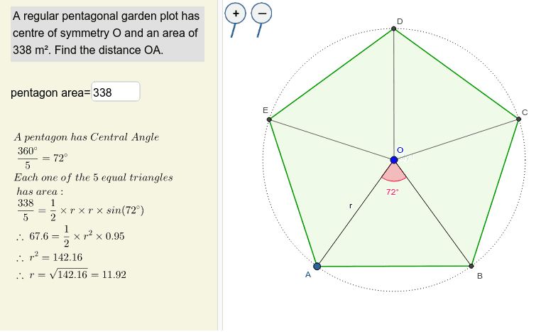Select the blue centre point O

(x=394, y=160)
